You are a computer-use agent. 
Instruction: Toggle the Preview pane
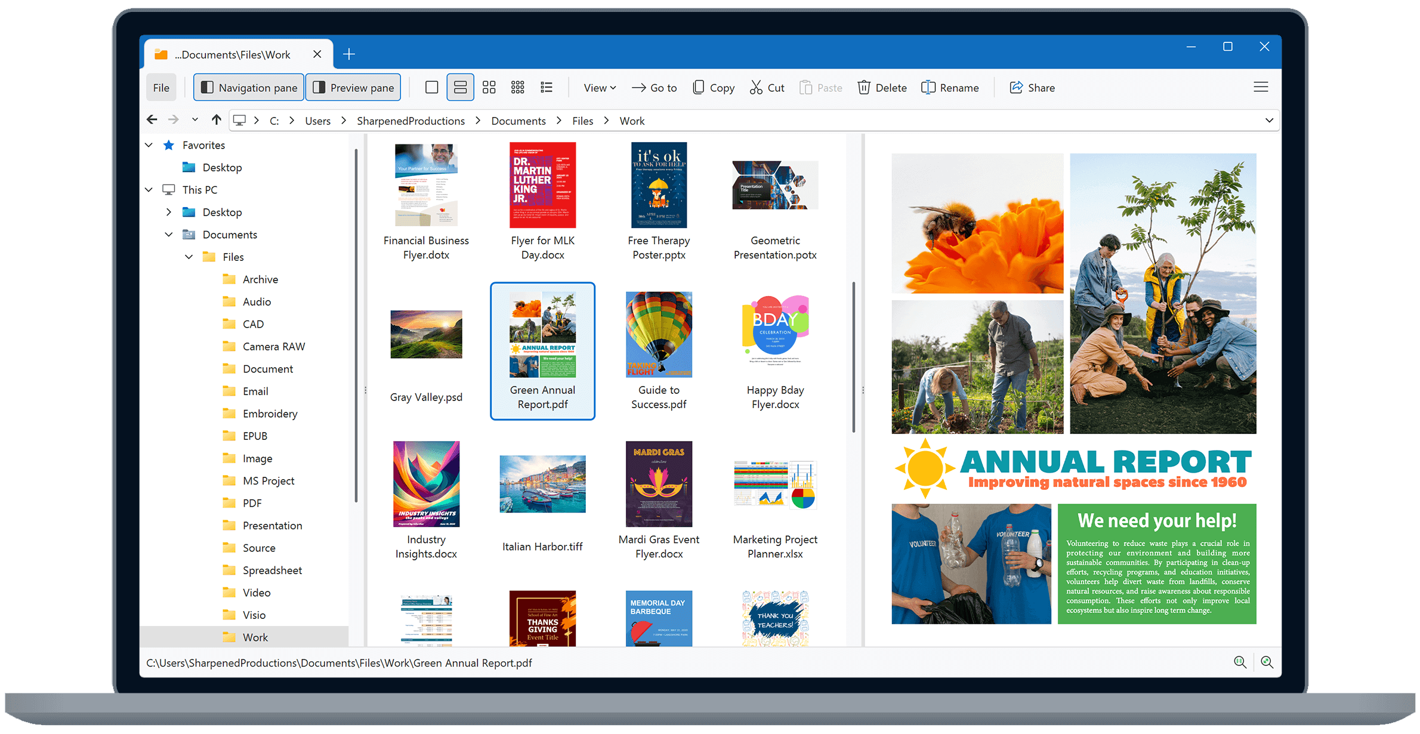click(x=353, y=87)
